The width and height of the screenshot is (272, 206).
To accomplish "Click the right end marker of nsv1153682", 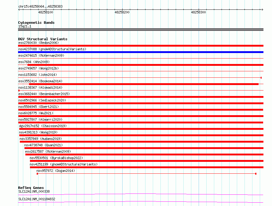I will 261,78.
